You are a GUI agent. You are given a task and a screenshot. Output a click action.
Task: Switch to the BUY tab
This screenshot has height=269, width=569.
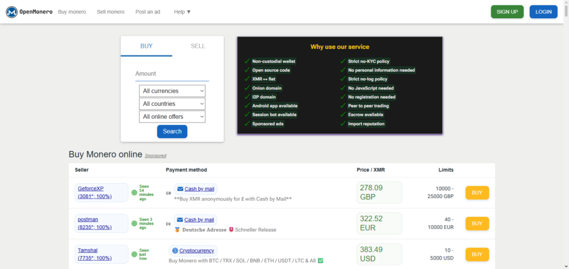pos(146,47)
